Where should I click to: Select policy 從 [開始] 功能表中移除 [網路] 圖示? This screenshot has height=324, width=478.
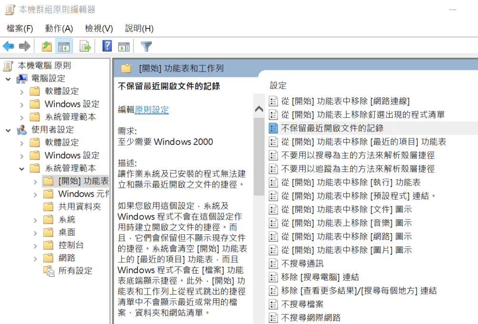[346, 237]
